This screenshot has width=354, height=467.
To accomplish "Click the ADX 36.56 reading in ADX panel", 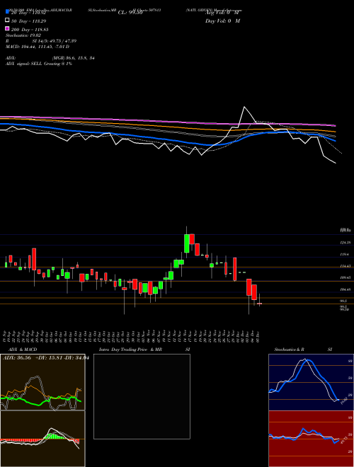I will [17, 358].
